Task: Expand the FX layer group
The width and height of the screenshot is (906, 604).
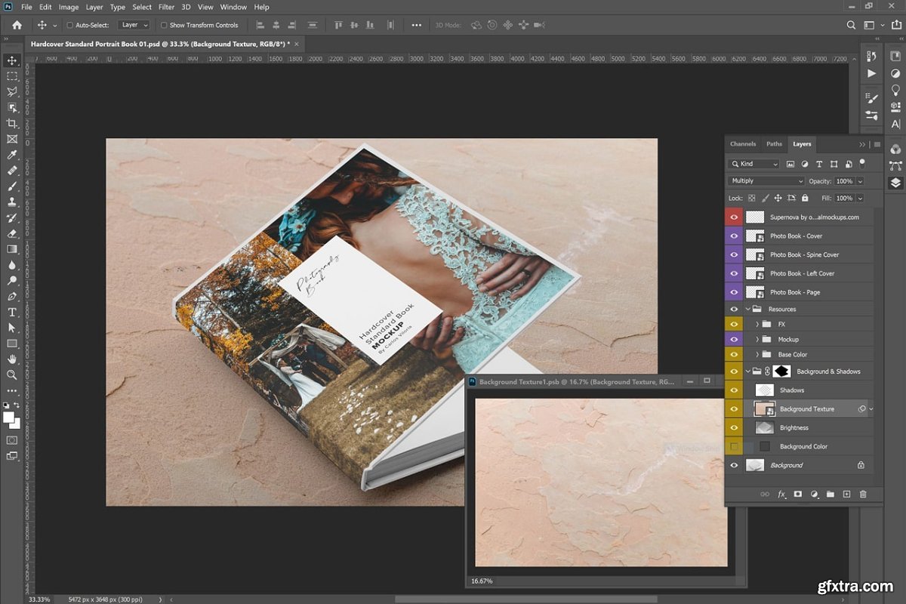Action: coord(757,324)
